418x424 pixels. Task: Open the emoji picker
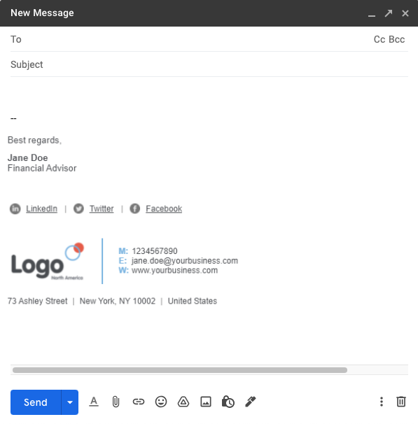click(161, 402)
